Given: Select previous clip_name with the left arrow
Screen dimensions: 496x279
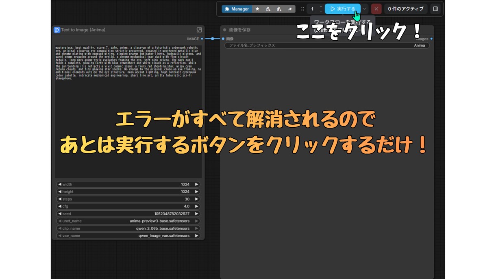Looking at the screenshot, I should [x=59, y=228].
